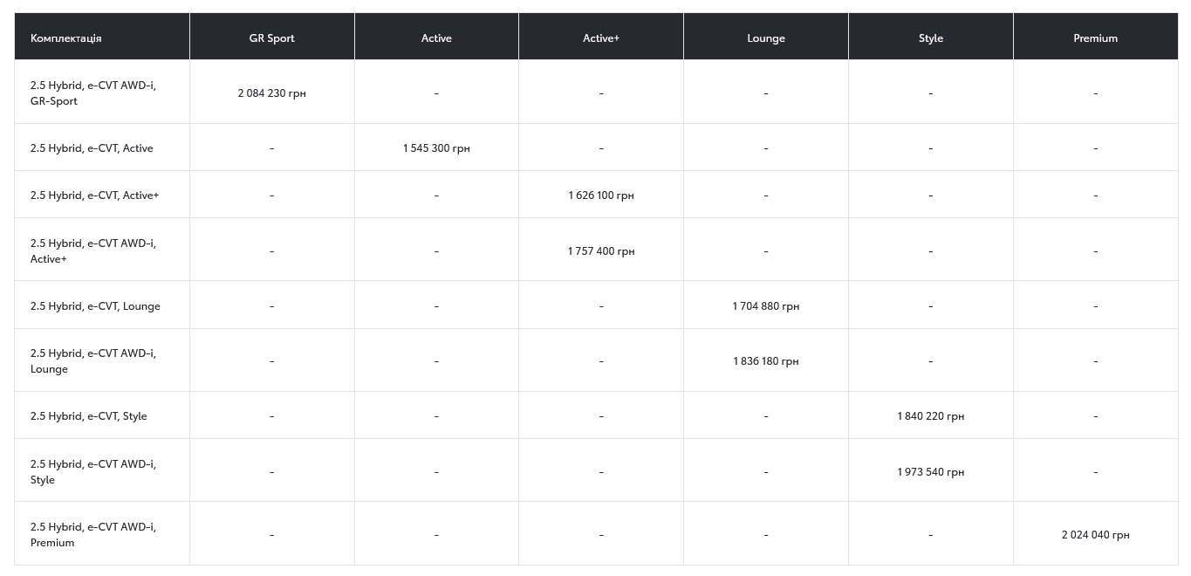
Task: Select the 1 757 400 грн price cell
Action: 601,251
